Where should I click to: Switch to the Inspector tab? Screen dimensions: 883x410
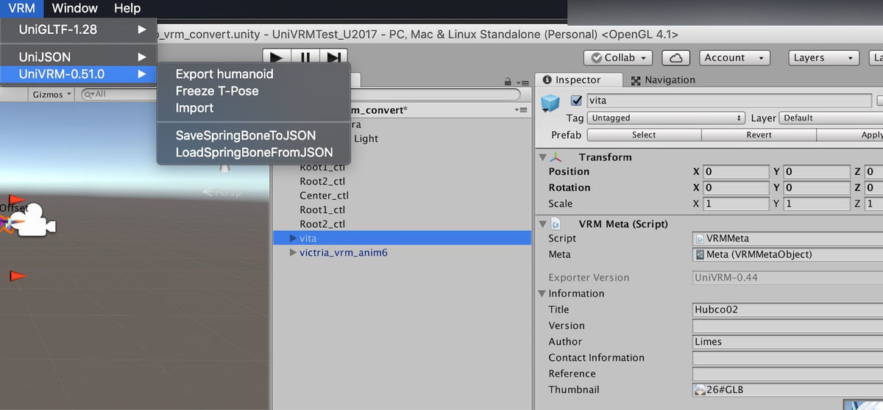(578, 79)
